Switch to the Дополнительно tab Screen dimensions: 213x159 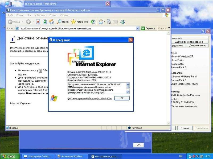(x=198, y=46)
